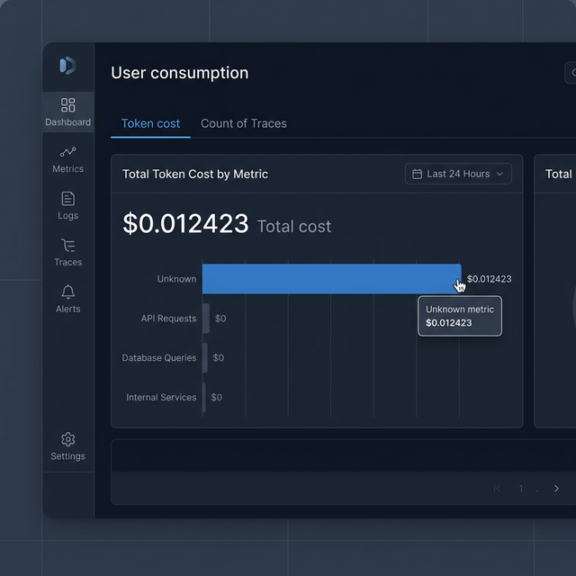576x576 pixels.
Task: Select Metrics label in sidebar
Action: pos(68,169)
